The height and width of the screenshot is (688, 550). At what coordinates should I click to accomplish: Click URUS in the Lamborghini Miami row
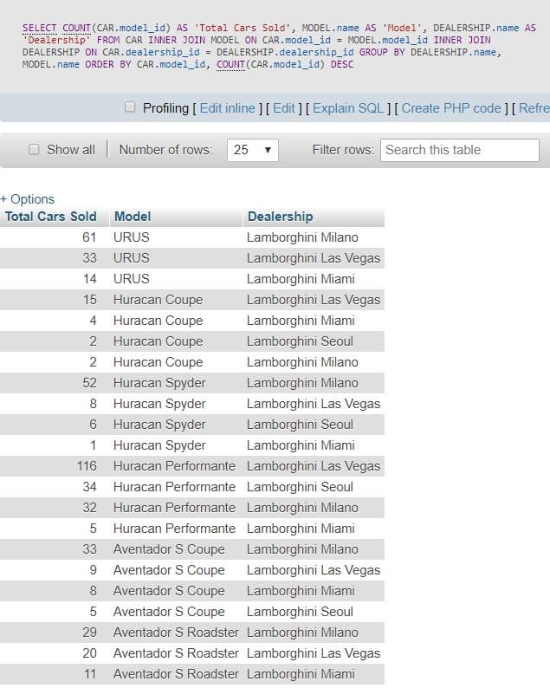[x=131, y=279]
